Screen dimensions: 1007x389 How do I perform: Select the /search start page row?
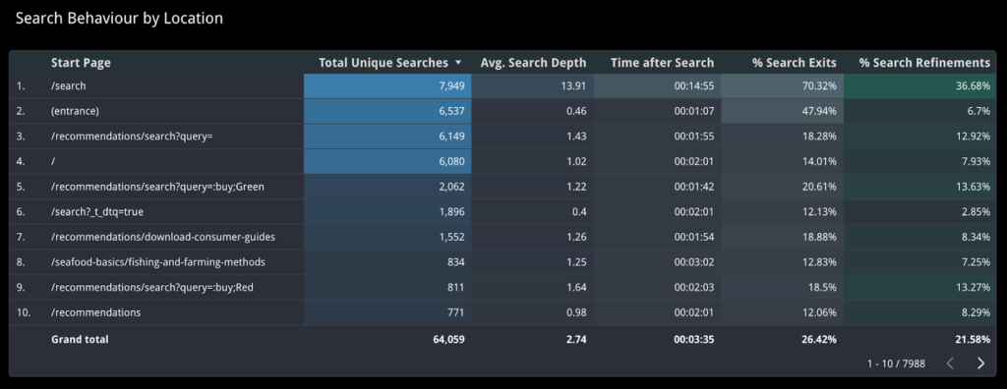[503, 85]
